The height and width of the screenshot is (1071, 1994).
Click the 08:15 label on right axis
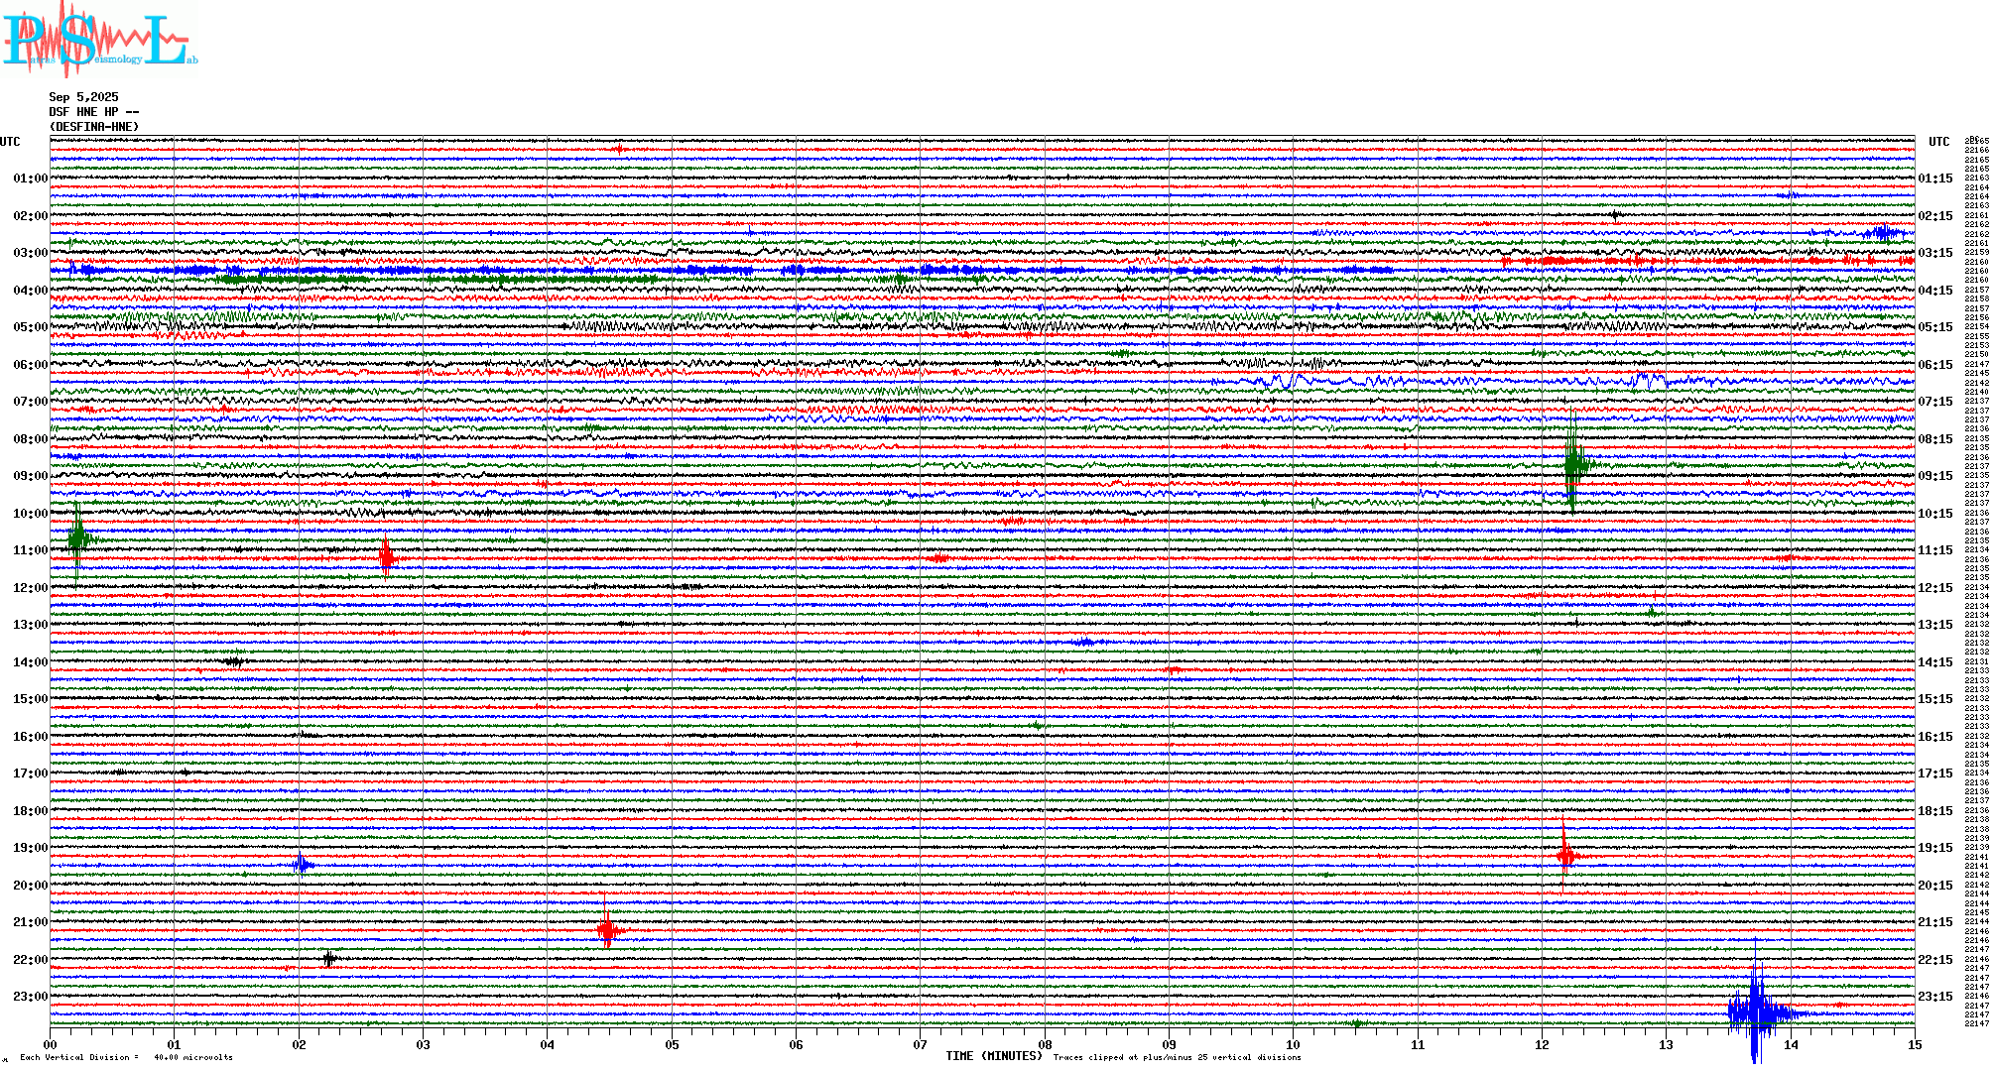[x=1935, y=439]
